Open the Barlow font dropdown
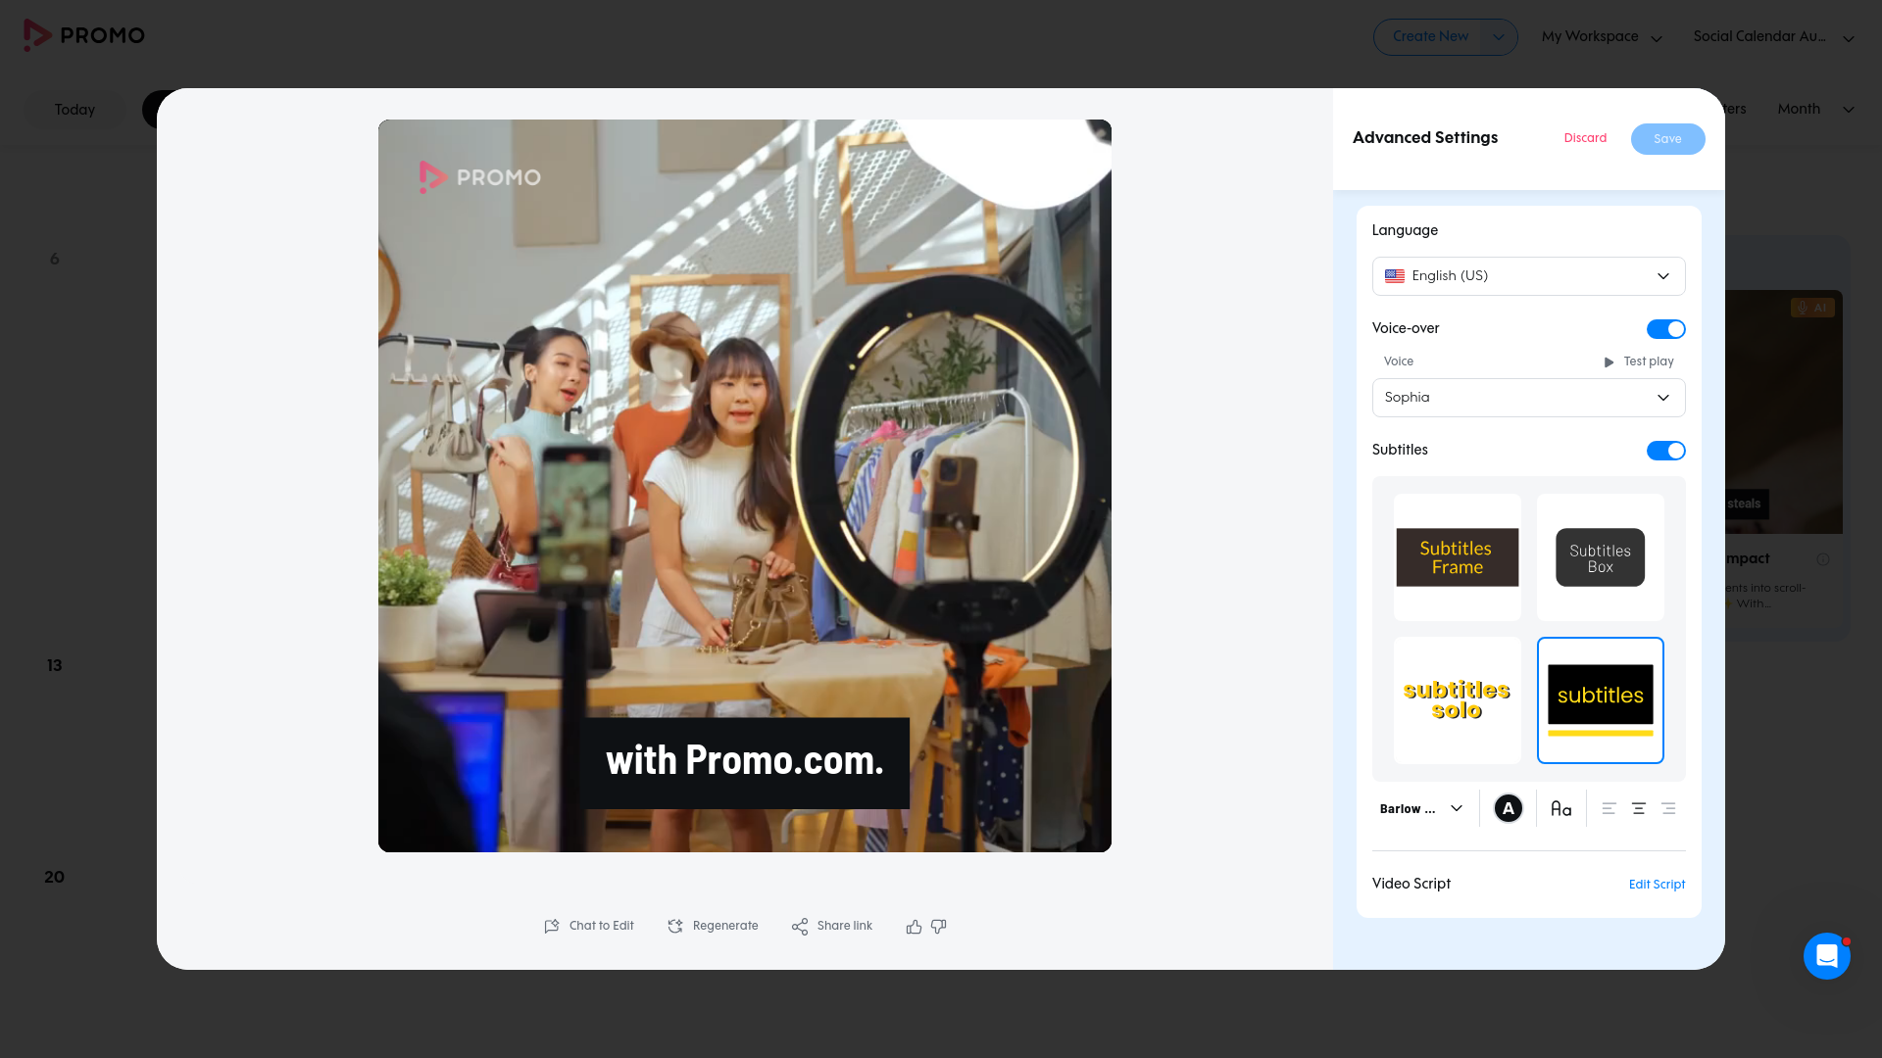The width and height of the screenshot is (1882, 1058). 1421,808
